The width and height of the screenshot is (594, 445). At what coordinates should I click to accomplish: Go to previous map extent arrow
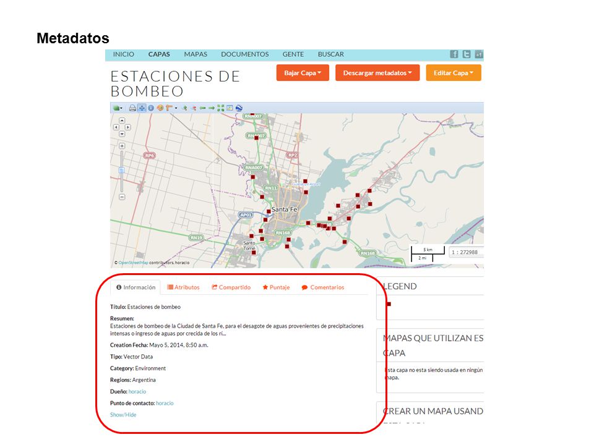[x=203, y=108]
